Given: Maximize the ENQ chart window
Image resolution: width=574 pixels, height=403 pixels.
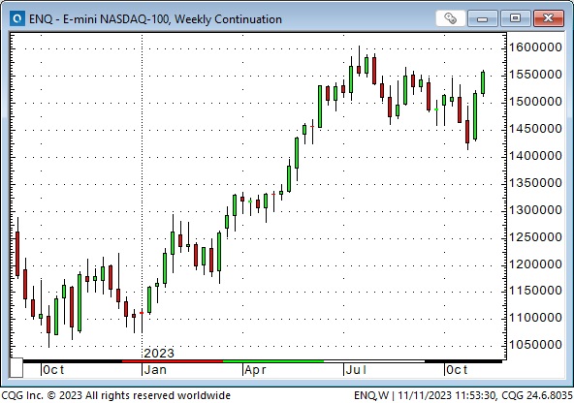Looking at the screenshot, I should point(515,18).
